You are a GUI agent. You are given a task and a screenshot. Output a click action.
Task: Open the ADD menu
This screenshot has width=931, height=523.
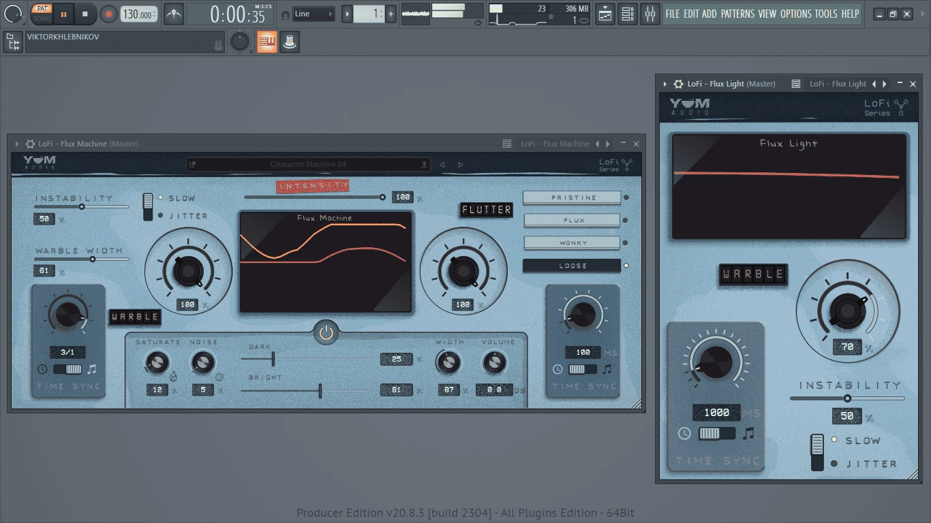pyautogui.click(x=709, y=14)
